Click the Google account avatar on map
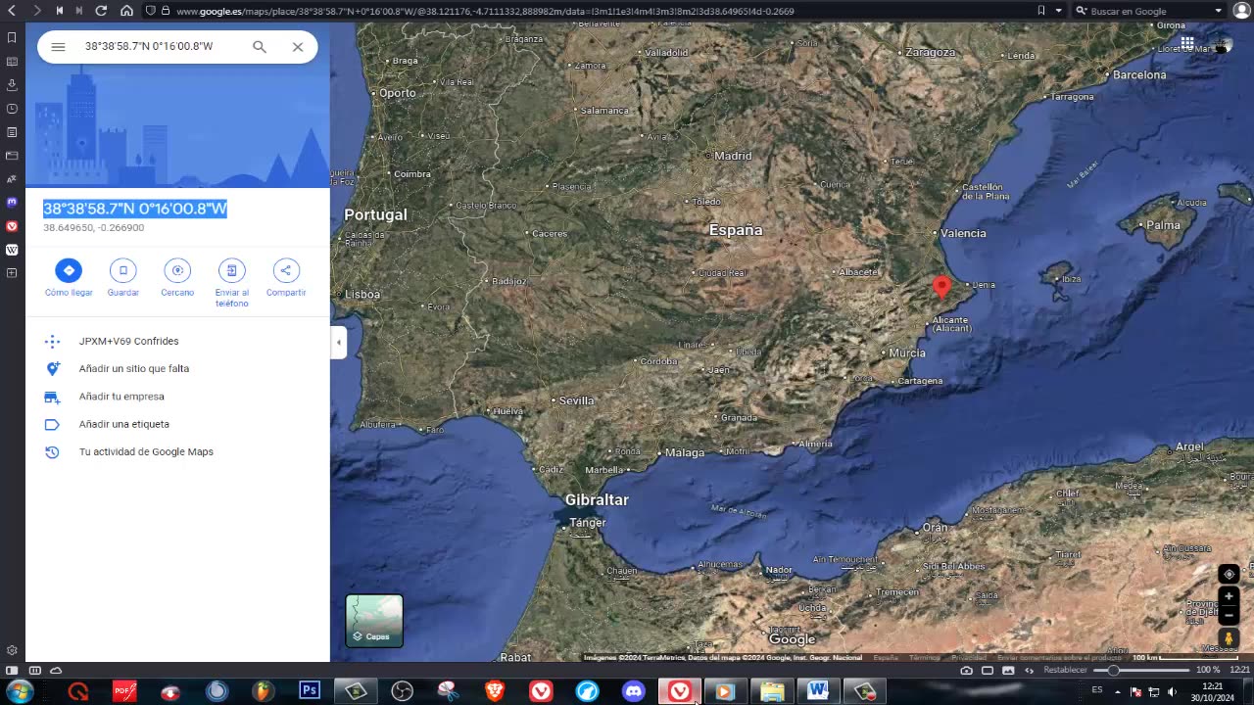The height and width of the screenshot is (705, 1254). pyautogui.click(x=1223, y=44)
